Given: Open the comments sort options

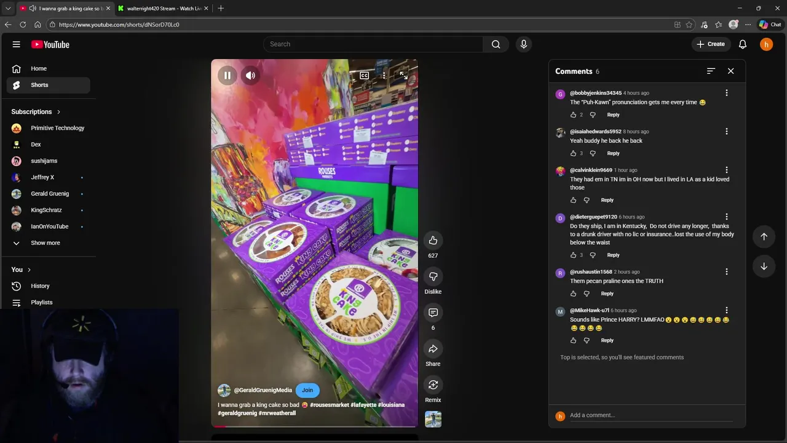Looking at the screenshot, I should click(x=711, y=71).
